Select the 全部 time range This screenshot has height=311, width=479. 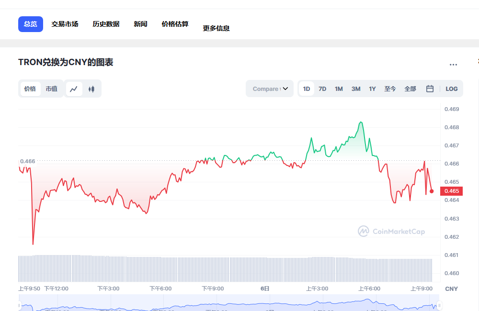411,89
